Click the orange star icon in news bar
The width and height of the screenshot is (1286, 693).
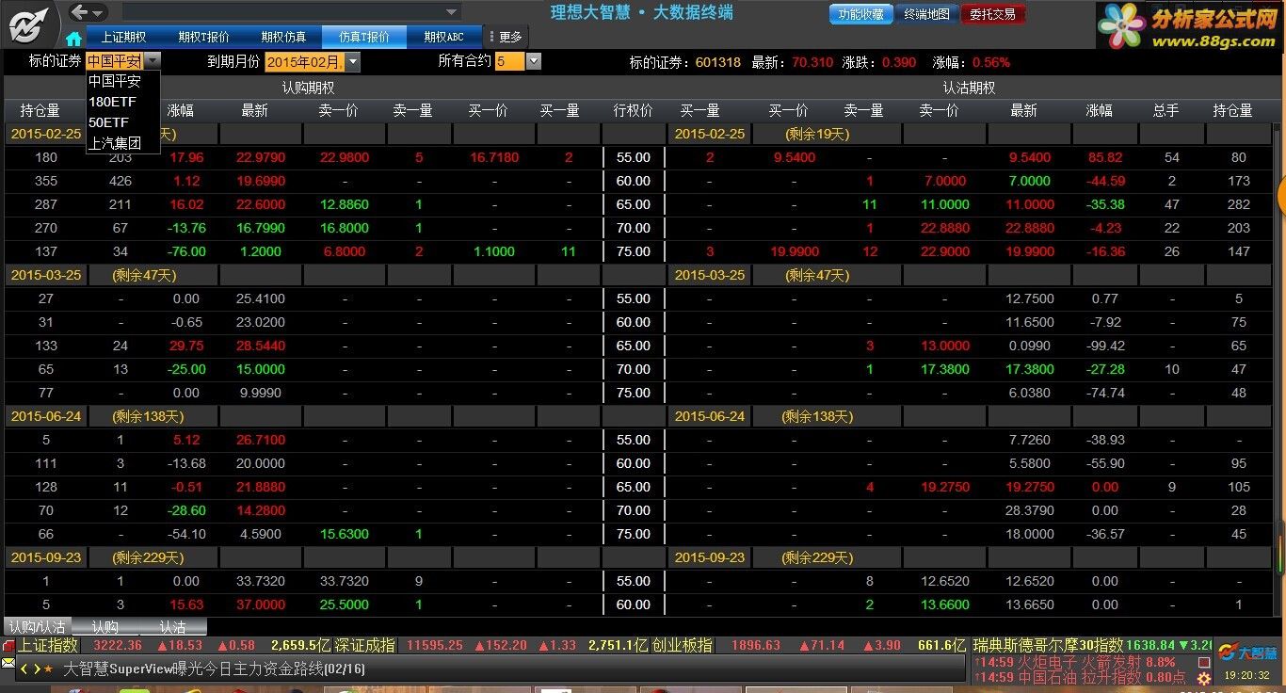[49, 669]
